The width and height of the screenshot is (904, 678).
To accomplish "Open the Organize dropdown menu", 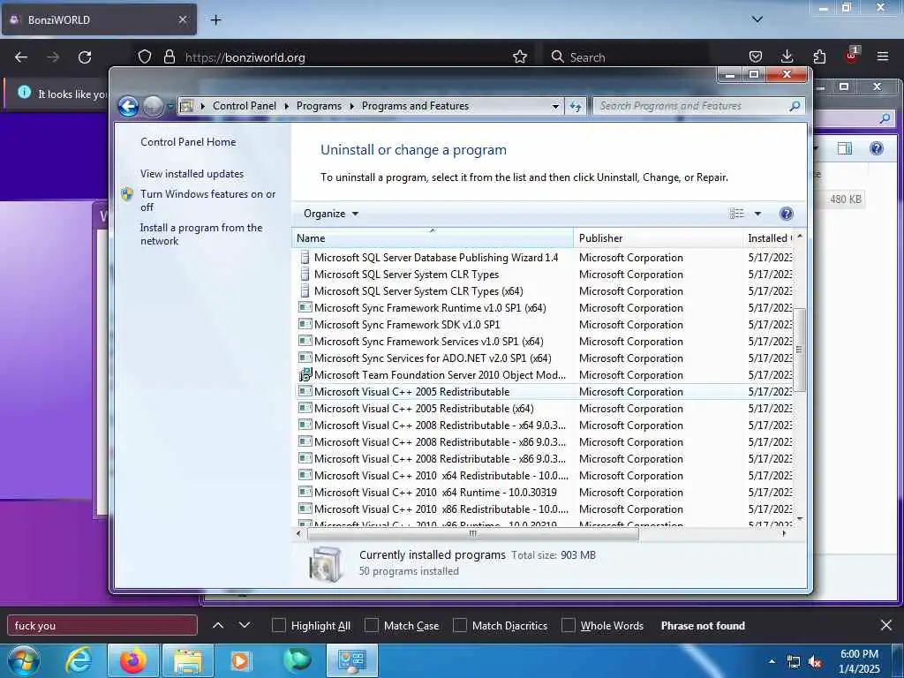I will tap(331, 214).
